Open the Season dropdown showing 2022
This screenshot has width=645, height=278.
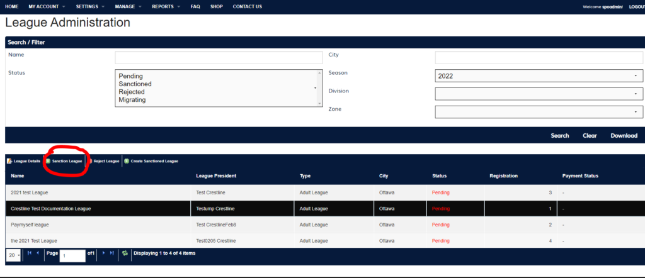click(539, 75)
